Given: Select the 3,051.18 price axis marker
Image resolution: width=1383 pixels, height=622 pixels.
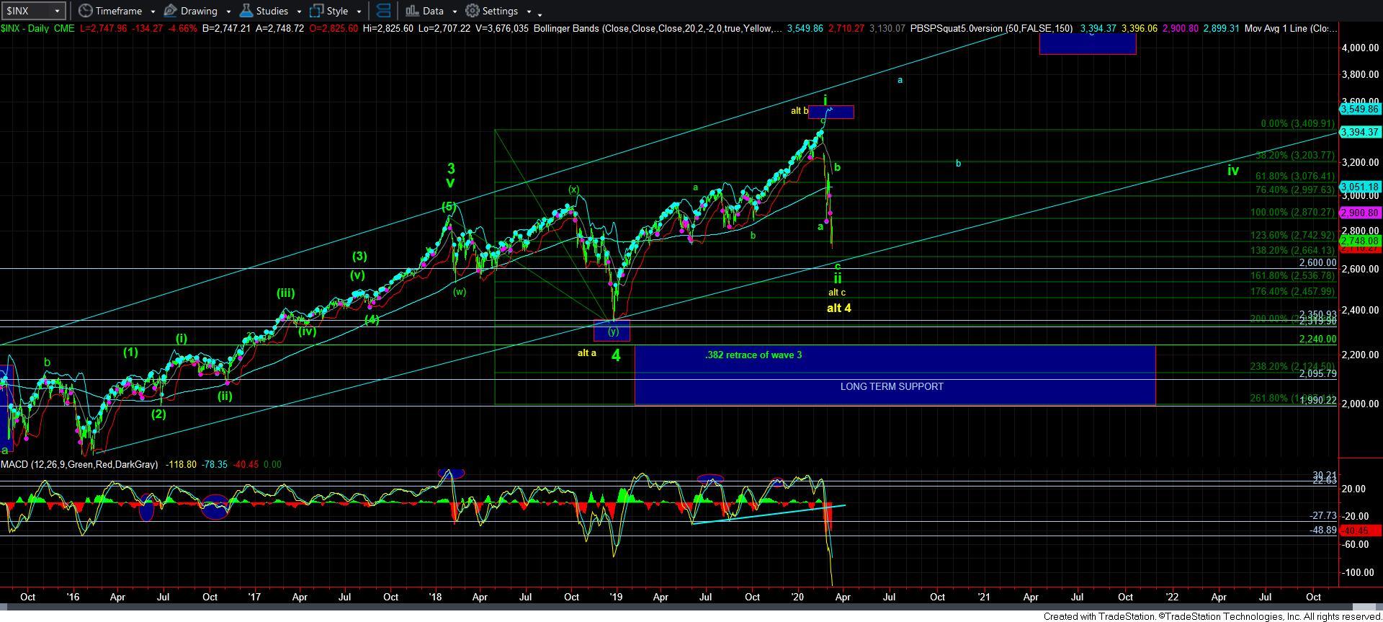Looking at the screenshot, I should coord(1359,187).
